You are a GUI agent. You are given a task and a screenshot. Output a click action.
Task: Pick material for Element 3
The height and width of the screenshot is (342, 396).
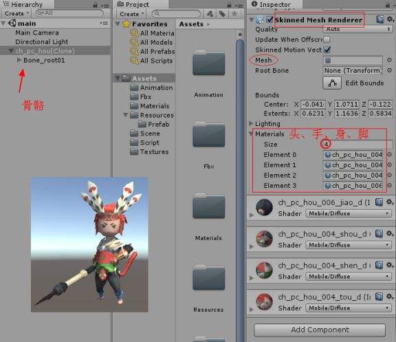389,186
